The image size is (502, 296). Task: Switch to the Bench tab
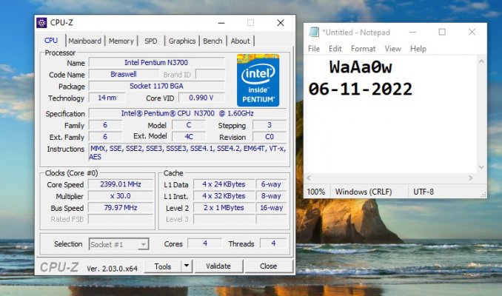(x=212, y=41)
